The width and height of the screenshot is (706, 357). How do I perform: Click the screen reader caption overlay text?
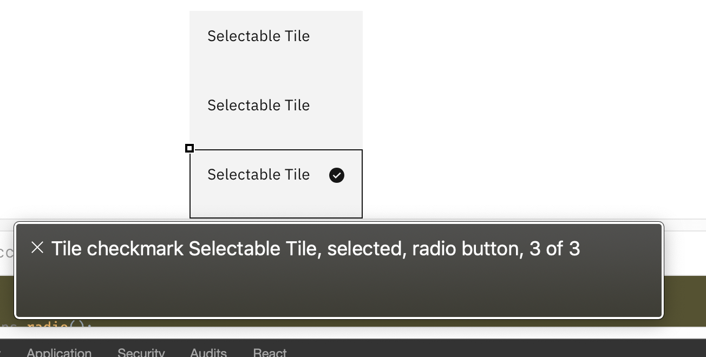tap(315, 248)
